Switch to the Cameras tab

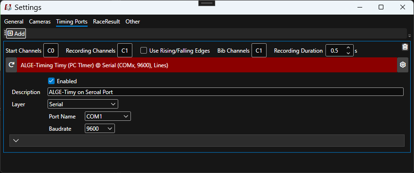pyautogui.click(x=40, y=22)
